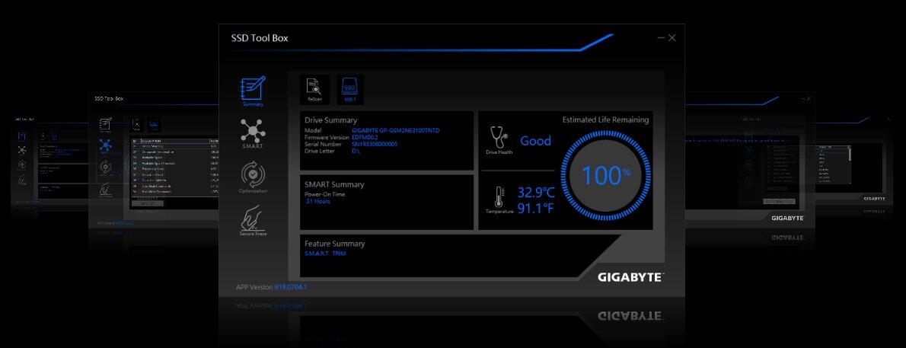The width and height of the screenshot is (906, 348).
Task: Click the S.M.A.R.T. TRIM feature text
Action: pyautogui.click(x=325, y=254)
